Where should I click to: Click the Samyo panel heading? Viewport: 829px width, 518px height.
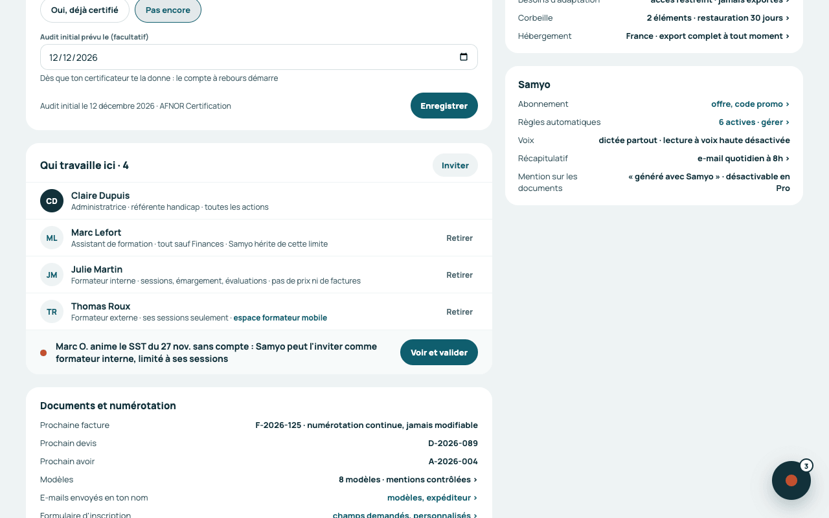[534, 85]
